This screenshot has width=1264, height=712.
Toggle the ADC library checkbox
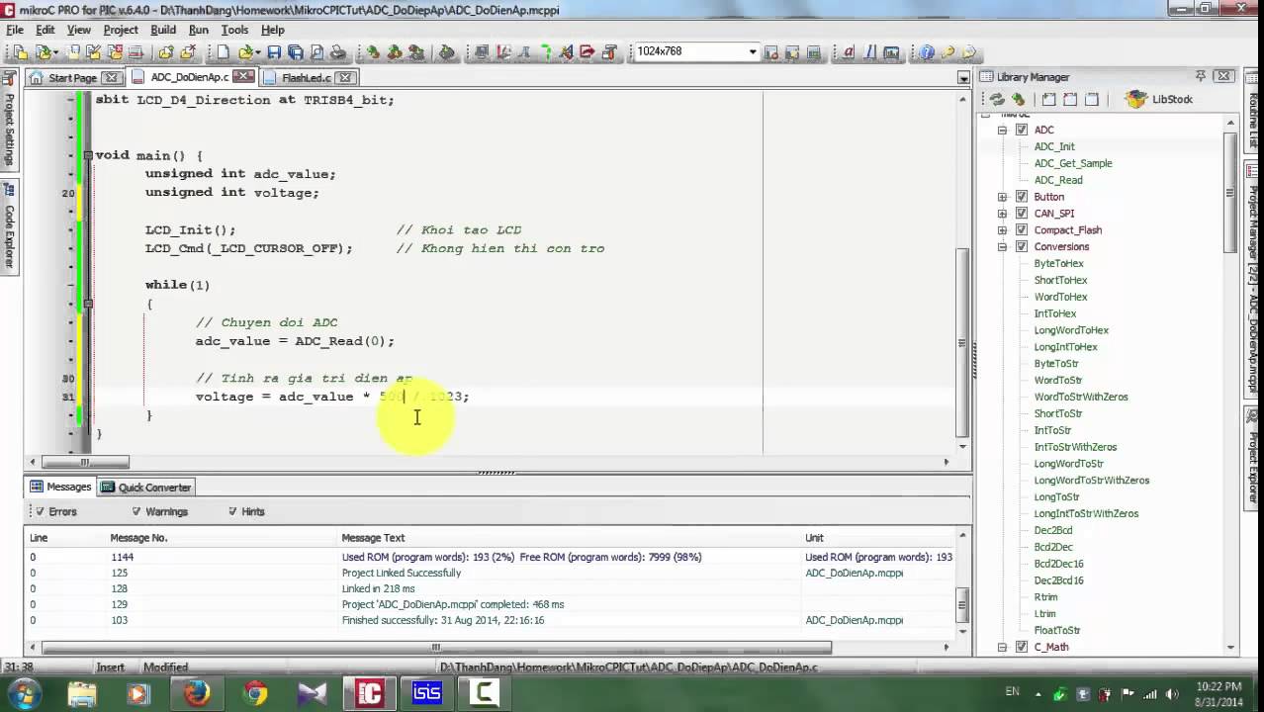(x=1022, y=130)
